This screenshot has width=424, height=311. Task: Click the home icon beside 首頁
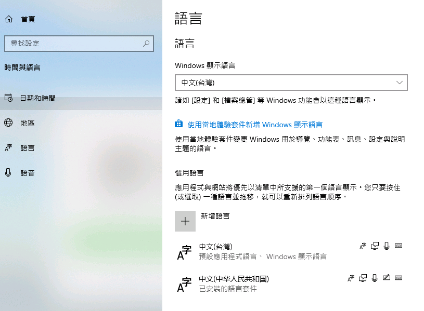9,19
